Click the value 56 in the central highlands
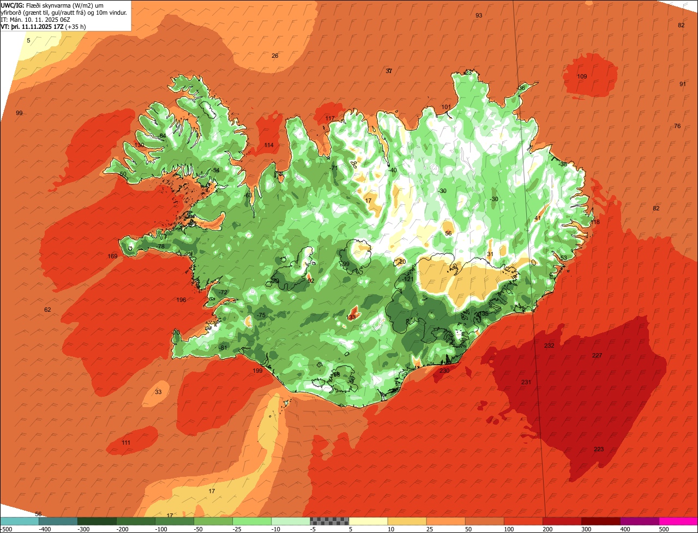The image size is (698, 533). pyautogui.click(x=448, y=233)
